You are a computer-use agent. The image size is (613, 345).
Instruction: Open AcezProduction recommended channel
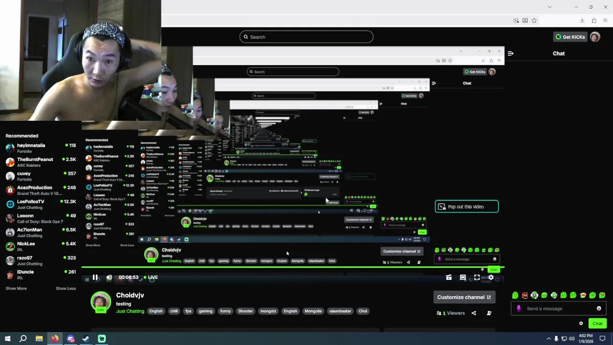point(41,190)
